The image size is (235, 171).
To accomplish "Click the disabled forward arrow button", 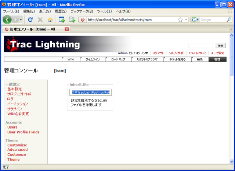I will (15, 20).
